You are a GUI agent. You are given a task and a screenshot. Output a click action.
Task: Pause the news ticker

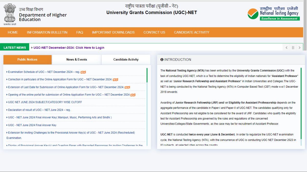point(293,47)
